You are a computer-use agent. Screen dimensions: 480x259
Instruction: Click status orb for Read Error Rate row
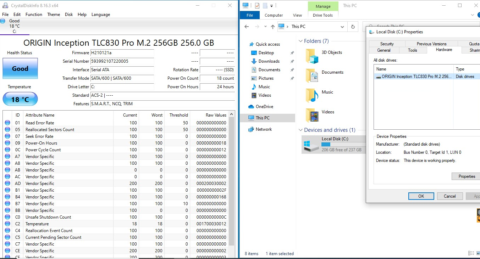pyautogui.click(x=7, y=123)
